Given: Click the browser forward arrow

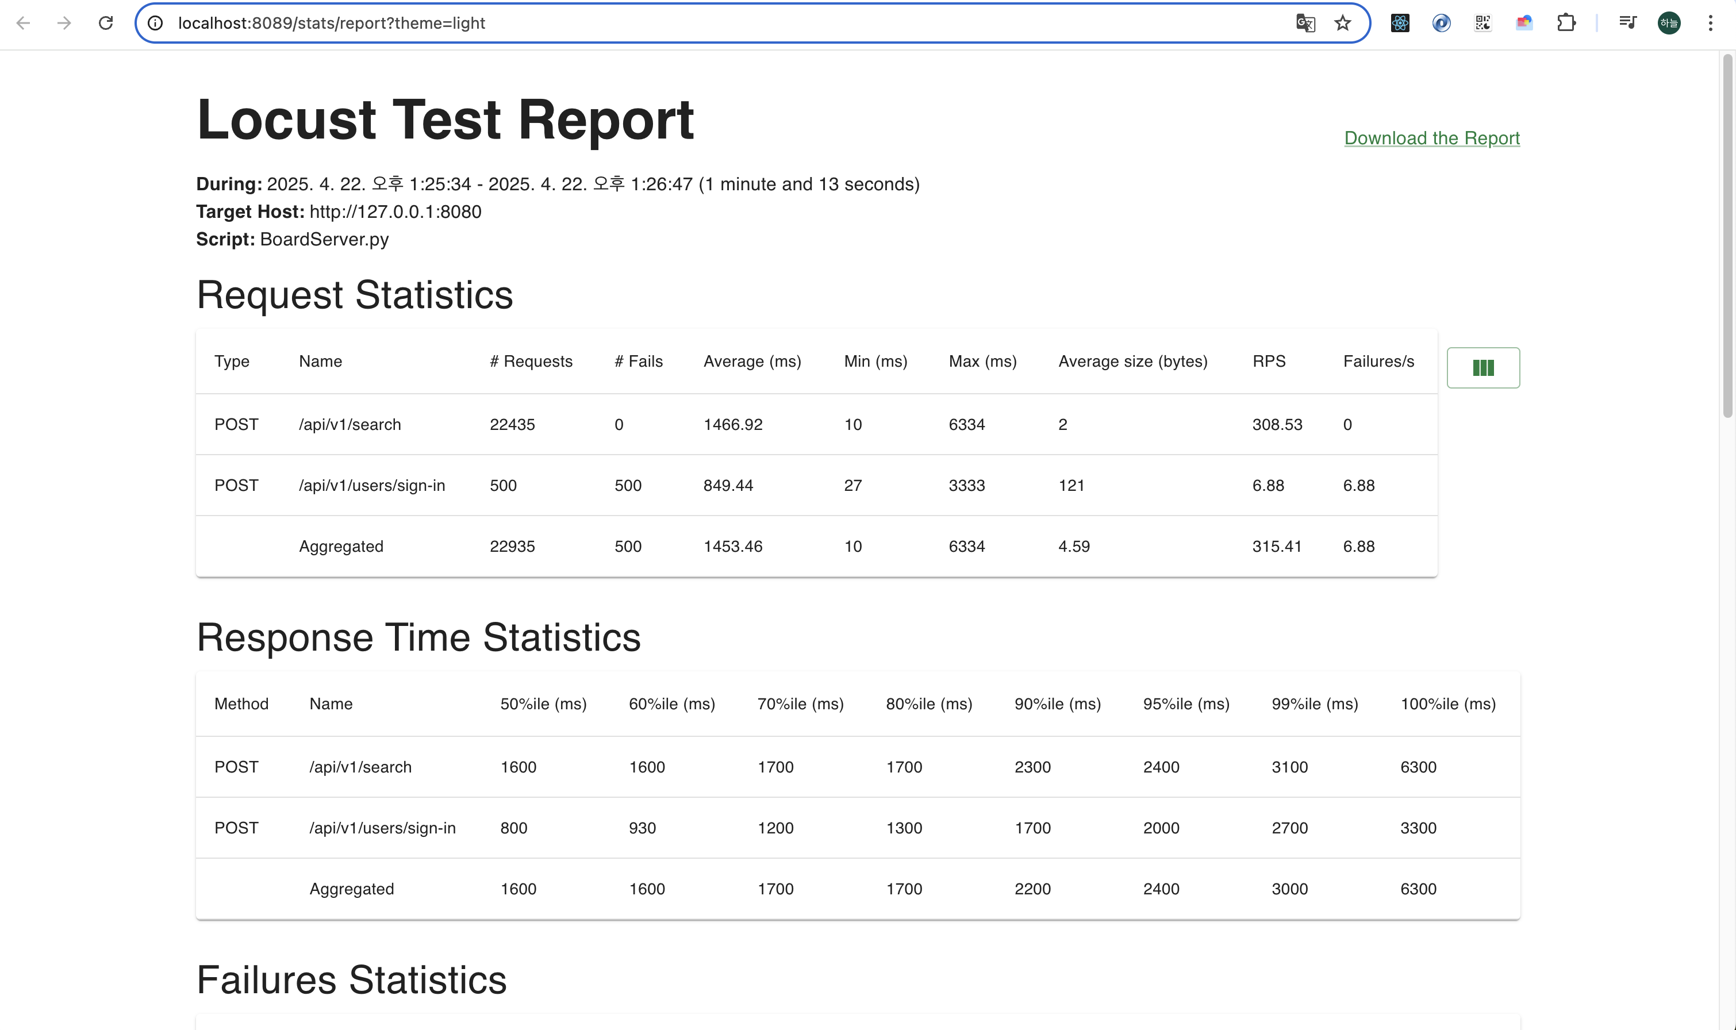Looking at the screenshot, I should [64, 23].
